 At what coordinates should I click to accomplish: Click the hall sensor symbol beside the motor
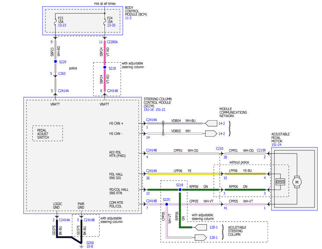[280, 182]
